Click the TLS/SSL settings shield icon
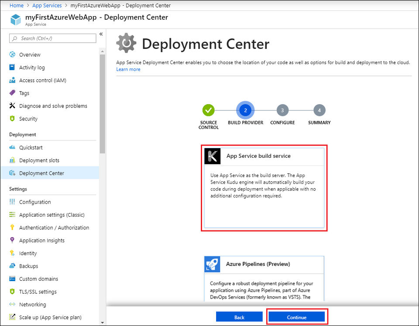 [x=12, y=291]
